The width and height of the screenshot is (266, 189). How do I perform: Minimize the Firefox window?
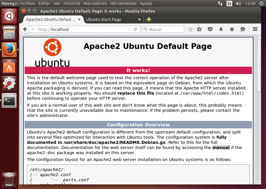(x=29, y=11)
